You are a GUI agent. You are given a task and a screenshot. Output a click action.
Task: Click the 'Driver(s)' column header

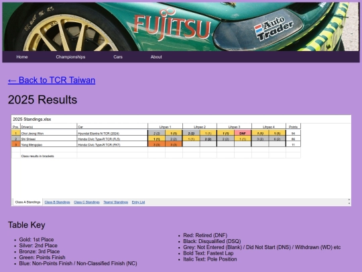point(48,127)
